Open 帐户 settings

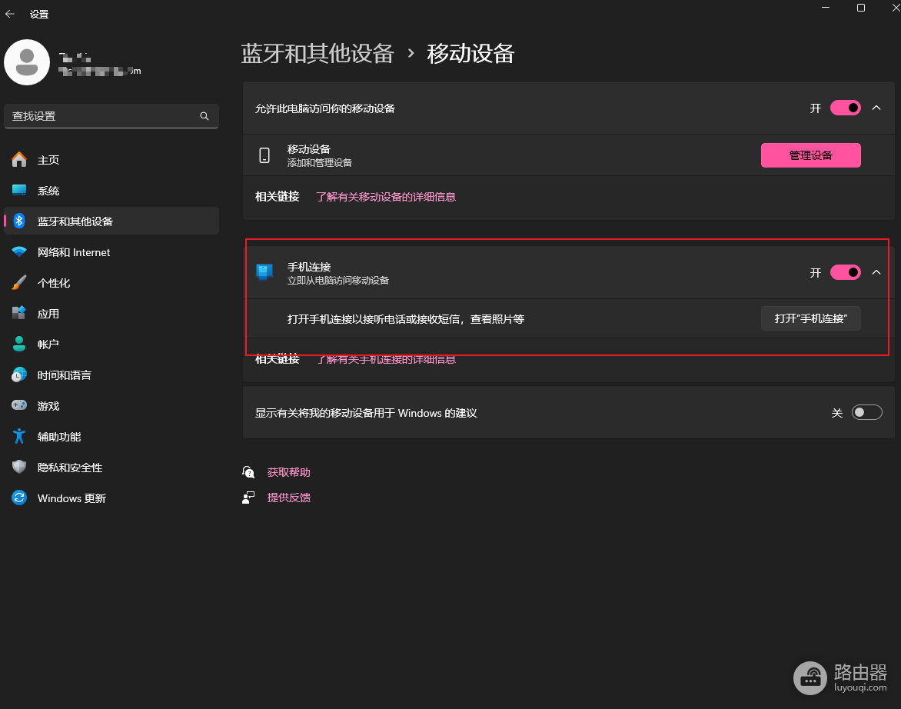pyautogui.click(x=111, y=345)
